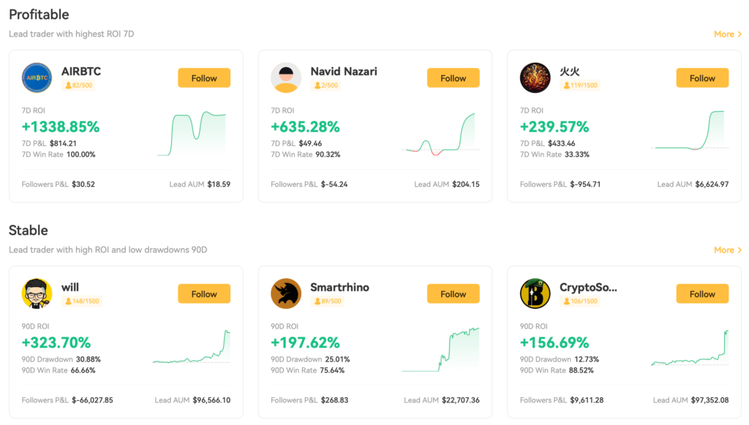749x425 pixels.
Task: Follow the trader named will
Action: click(204, 294)
